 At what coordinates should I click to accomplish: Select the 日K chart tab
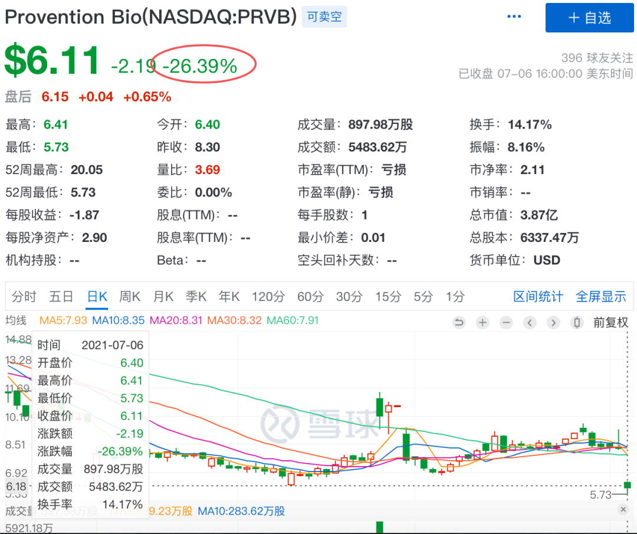pyautogui.click(x=97, y=297)
